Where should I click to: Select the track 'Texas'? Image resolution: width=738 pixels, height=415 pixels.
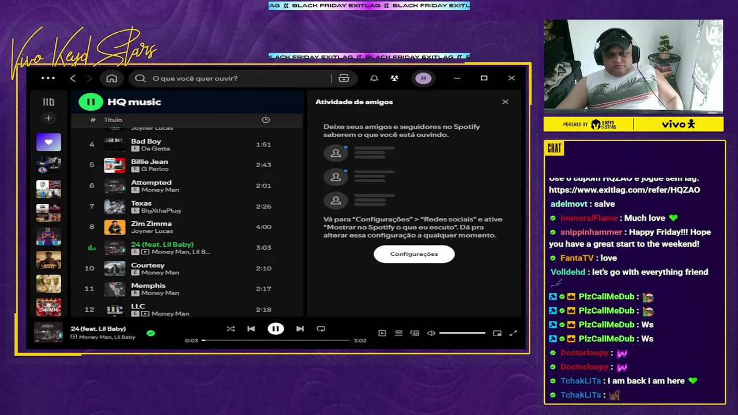(141, 203)
